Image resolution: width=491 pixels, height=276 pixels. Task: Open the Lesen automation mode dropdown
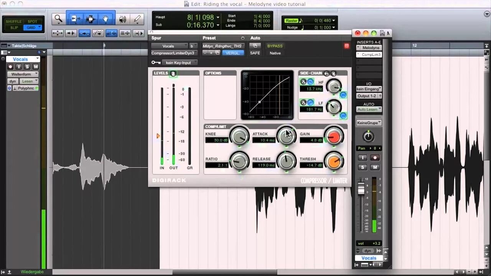[29, 81]
